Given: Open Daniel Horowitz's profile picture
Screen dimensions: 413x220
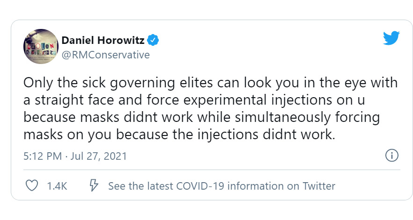Looking at the screenshot, I should point(40,48).
